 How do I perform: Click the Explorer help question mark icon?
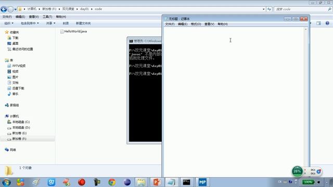click(327, 23)
